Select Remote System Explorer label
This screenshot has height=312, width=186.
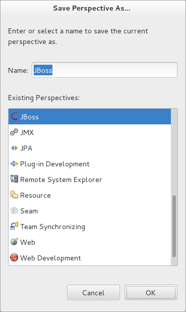(61, 180)
